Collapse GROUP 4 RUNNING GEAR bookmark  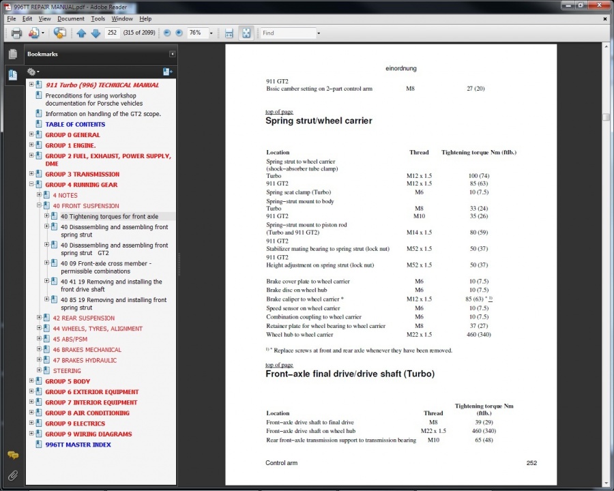pos(31,184)
